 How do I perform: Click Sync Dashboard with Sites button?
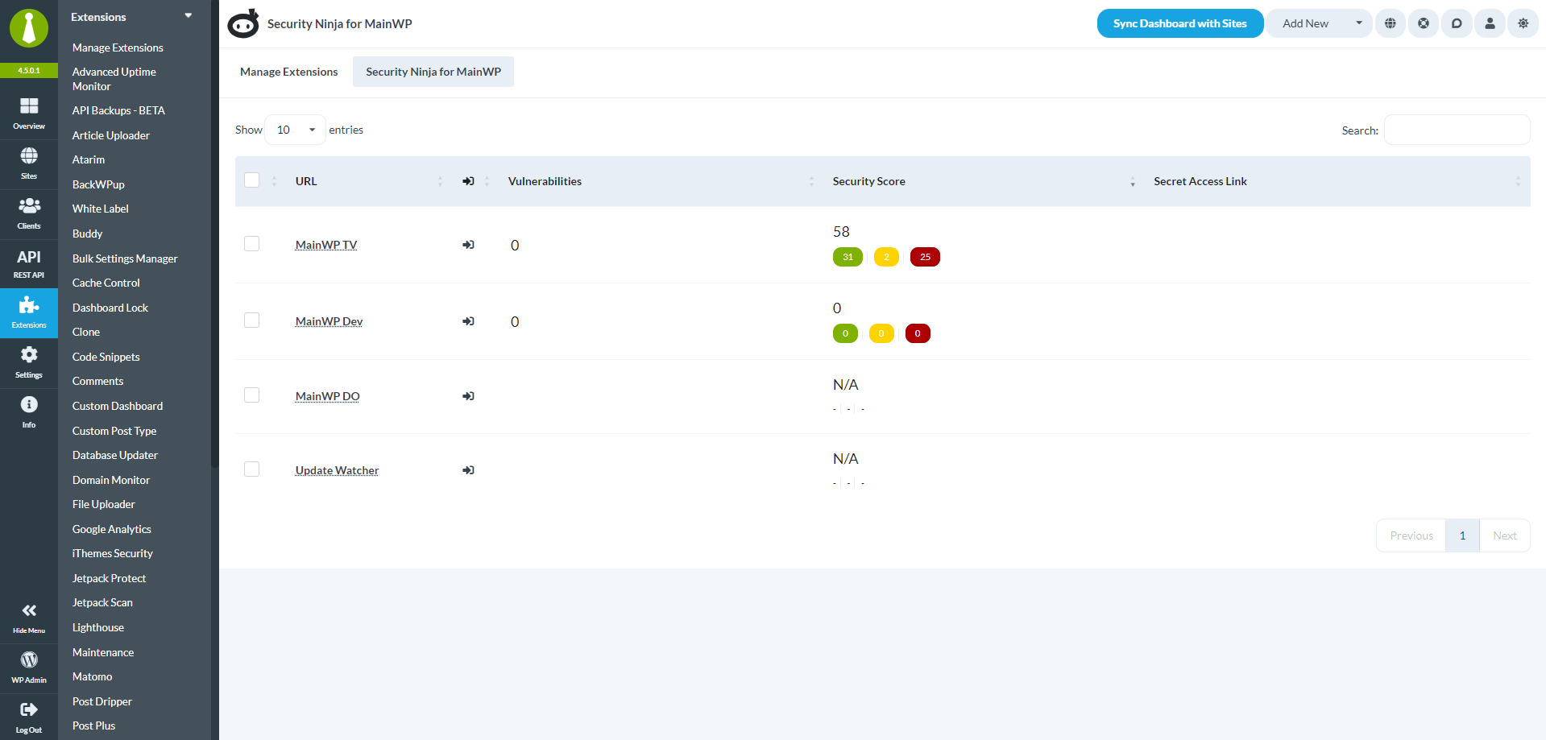click(1180, 23)
